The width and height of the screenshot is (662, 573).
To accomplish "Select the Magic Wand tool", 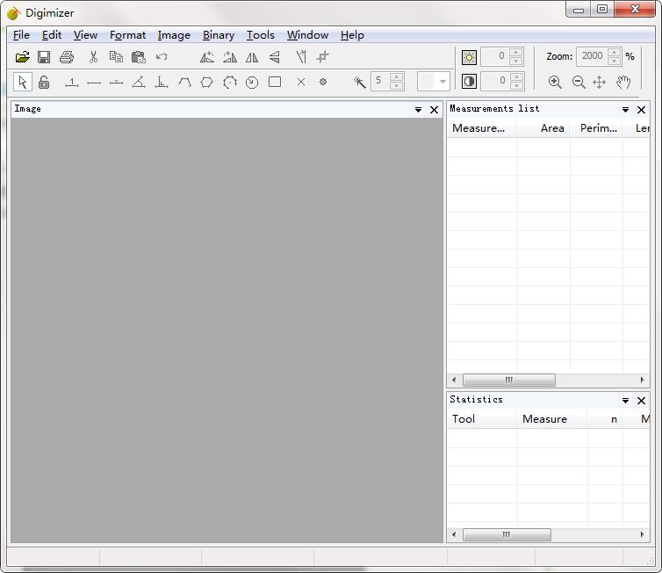I will click(360, 82).
